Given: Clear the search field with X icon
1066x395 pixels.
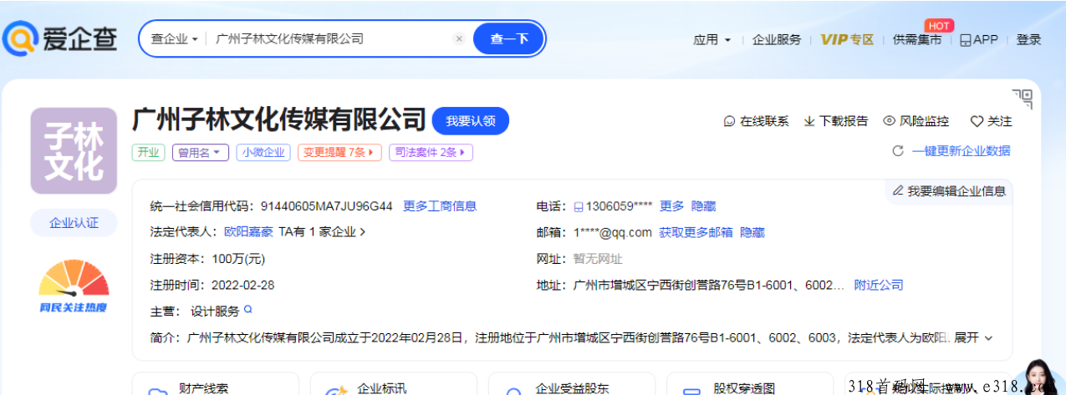Looking at the screenshot, I should coord(459,38).
